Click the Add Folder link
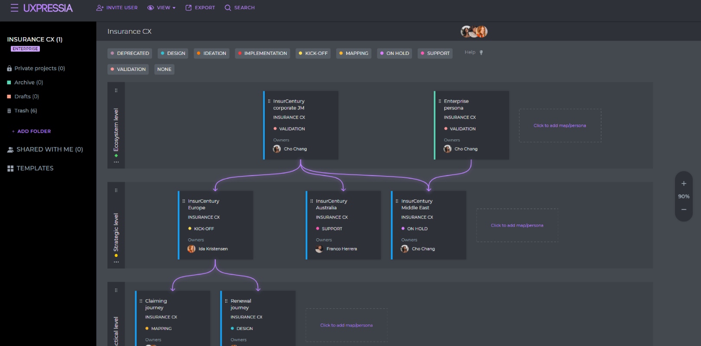This screenshot has width=701, height=346. [x=31, y=131]
